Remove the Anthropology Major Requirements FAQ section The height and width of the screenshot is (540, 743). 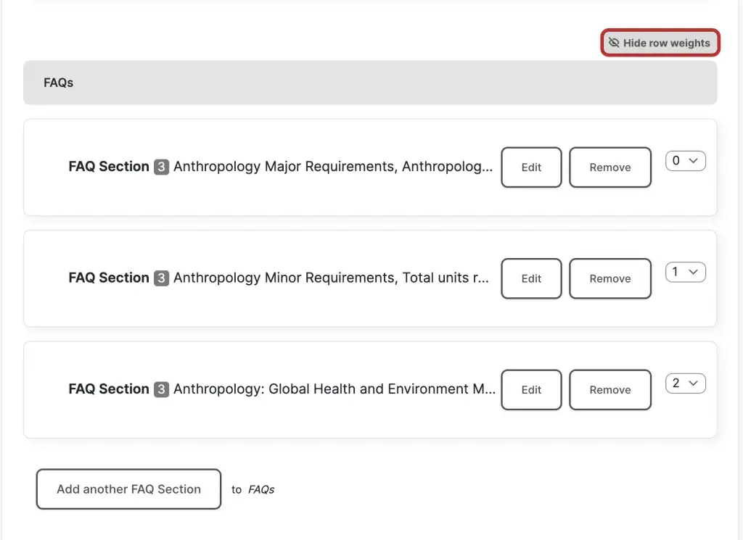[609, 167]
